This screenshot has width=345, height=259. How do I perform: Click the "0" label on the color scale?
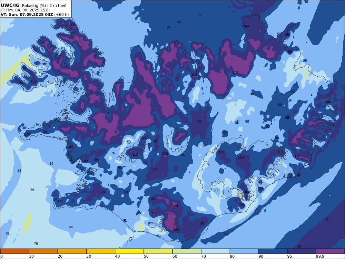1,256
